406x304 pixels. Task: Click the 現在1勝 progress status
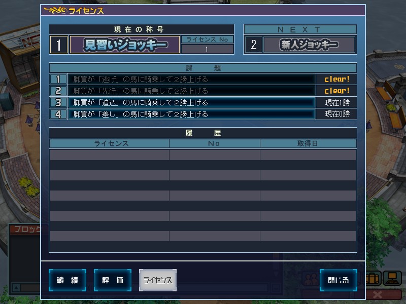pos(337,103)
